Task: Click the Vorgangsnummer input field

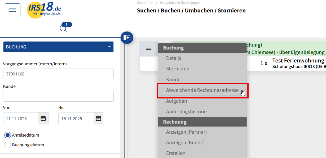Action: point(58,74)
